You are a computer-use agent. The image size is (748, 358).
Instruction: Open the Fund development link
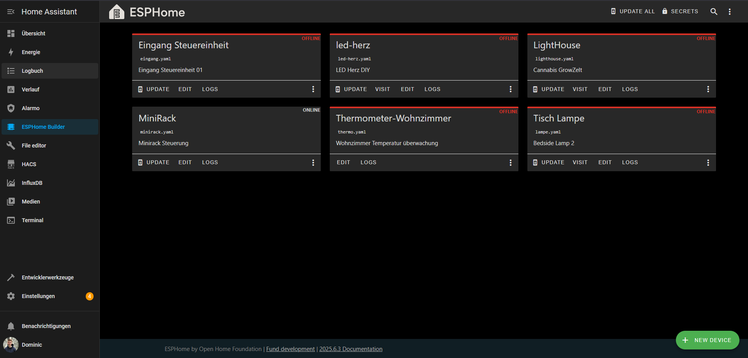click(290, 349)
